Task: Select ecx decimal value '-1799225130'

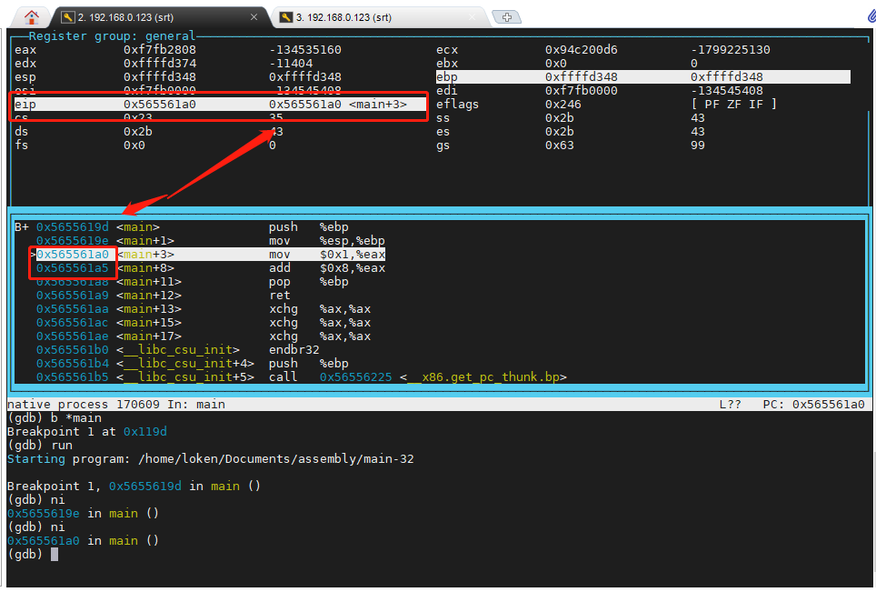Action: [731, 50]
